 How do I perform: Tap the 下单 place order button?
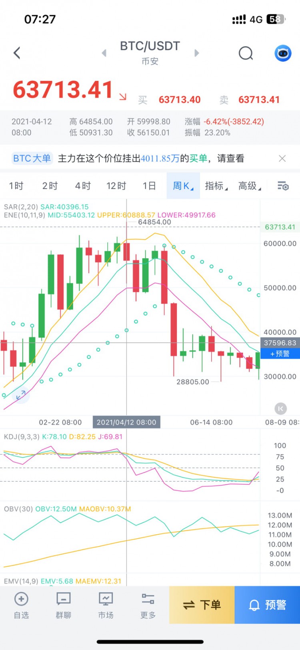pyautogui.click(x=202, y=605)
